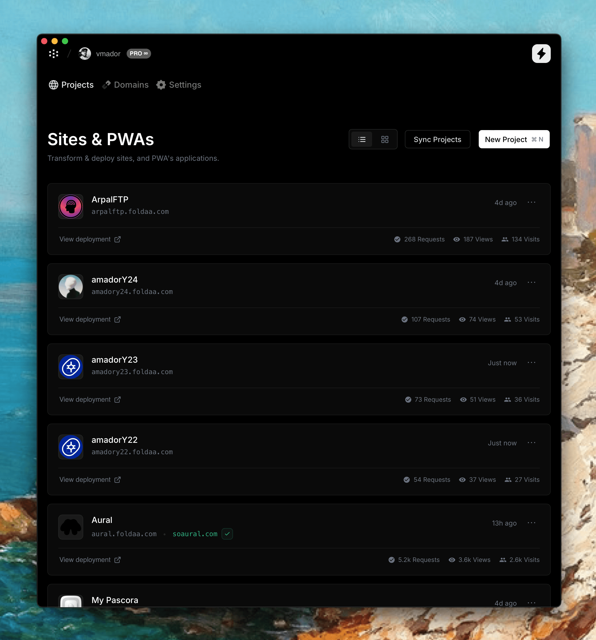Open the soaural.com custom domain link
The image size is (596, 640).
pos(195,534)
